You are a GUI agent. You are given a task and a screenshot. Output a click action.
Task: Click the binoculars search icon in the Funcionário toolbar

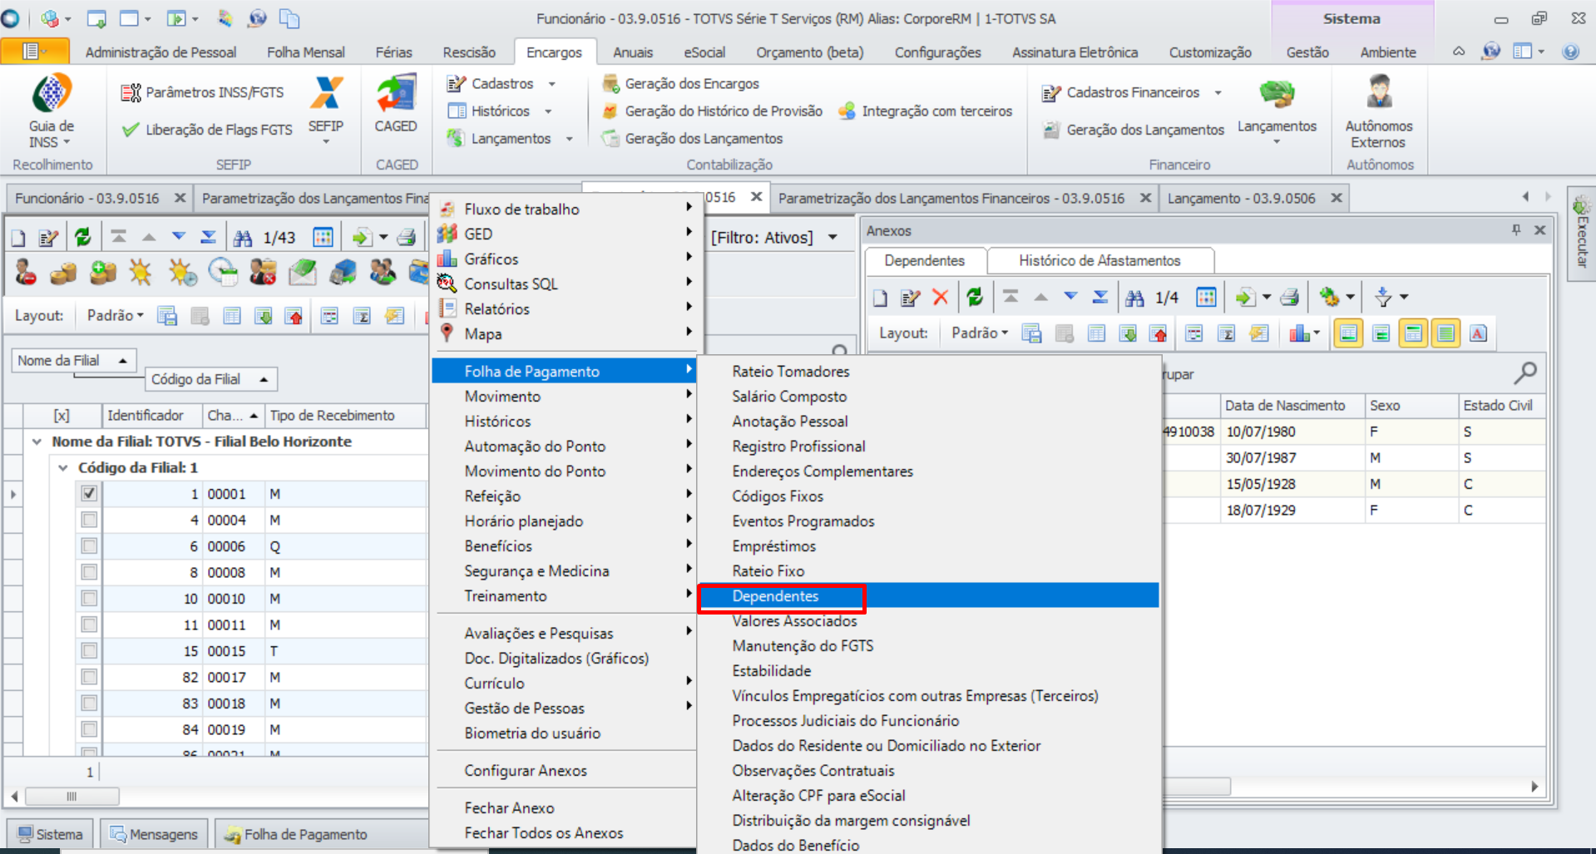pos(243,238)
